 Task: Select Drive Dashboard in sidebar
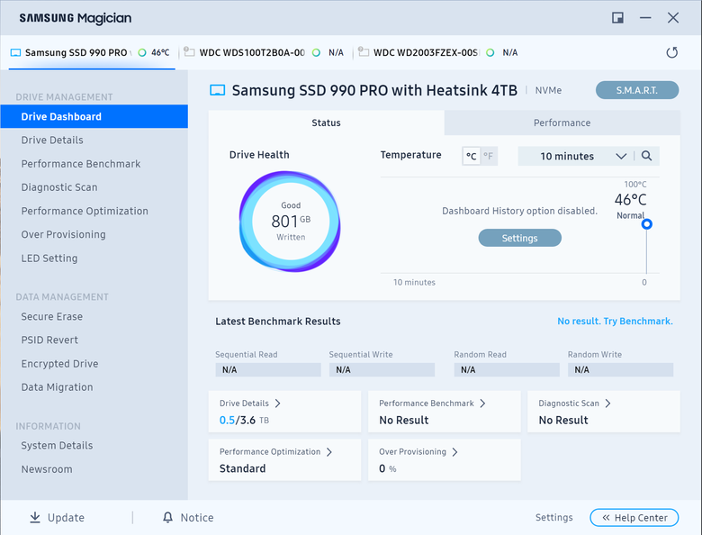94,116
